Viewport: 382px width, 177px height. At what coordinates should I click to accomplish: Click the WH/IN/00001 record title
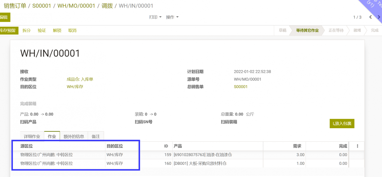(50, 53)
